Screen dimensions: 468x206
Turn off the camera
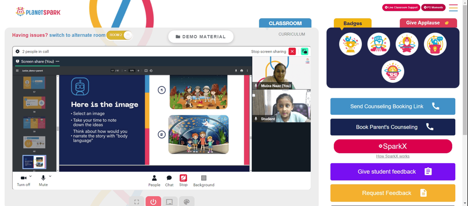tap(23, 181)
